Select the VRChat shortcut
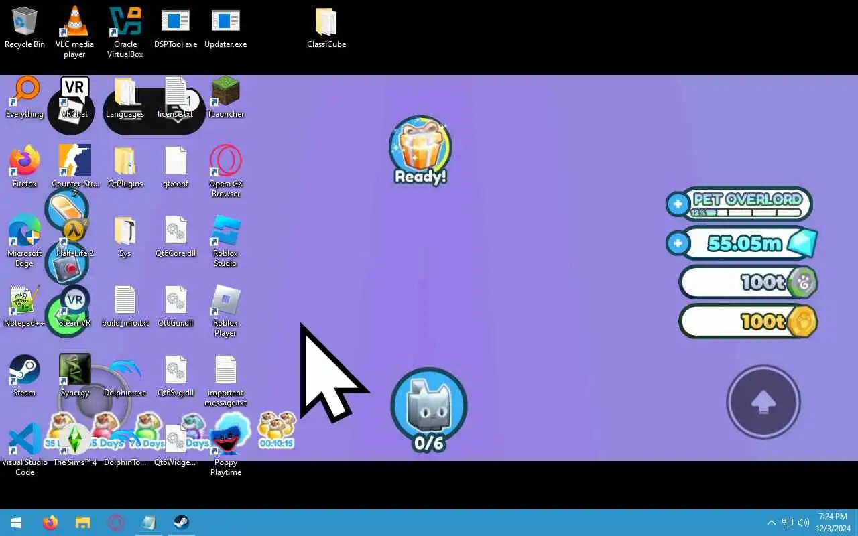 (74, 98)
